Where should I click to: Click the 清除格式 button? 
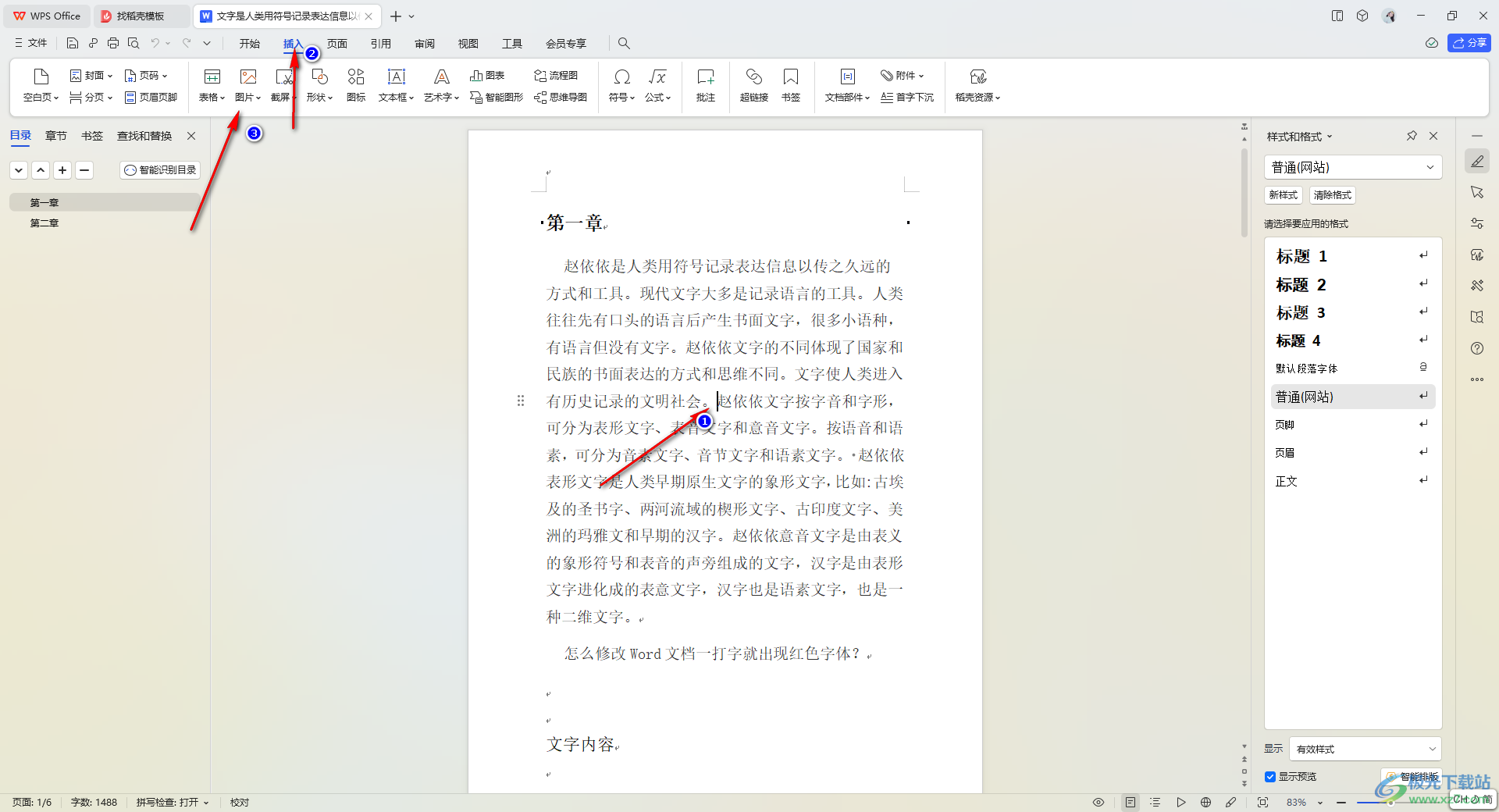point(1332,195)
